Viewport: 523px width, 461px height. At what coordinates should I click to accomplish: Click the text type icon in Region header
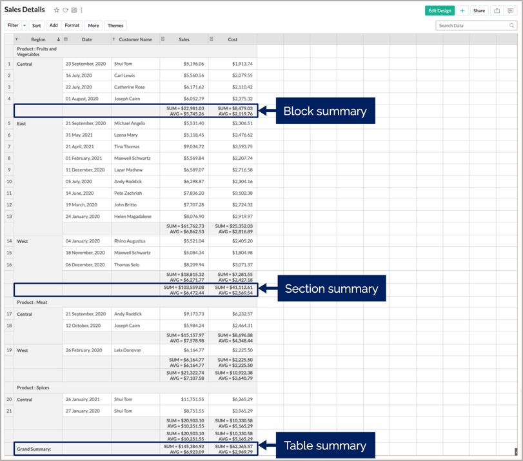[17, 39]
